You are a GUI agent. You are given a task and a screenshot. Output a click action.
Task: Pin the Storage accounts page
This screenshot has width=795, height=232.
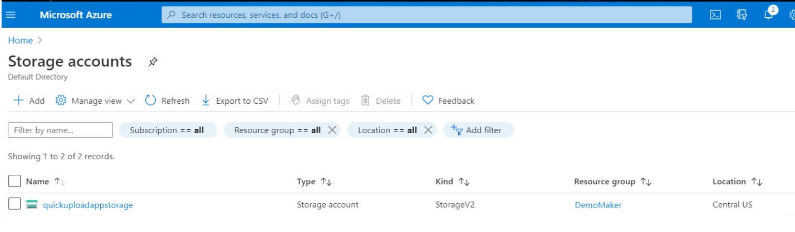pos(153,62)
